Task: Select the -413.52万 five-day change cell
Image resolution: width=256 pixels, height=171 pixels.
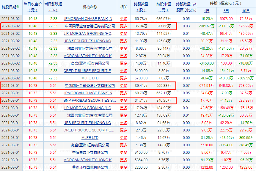Action: click(x=226, y=137)
